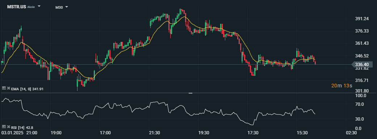This screenshot has height=139, width=377.
Task: Open RSI indicator settings icon
Action: [4, 126]
